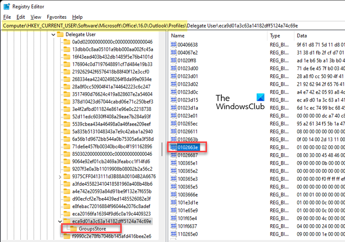
Task: Open the Edit menu
Action: (21, 17)
